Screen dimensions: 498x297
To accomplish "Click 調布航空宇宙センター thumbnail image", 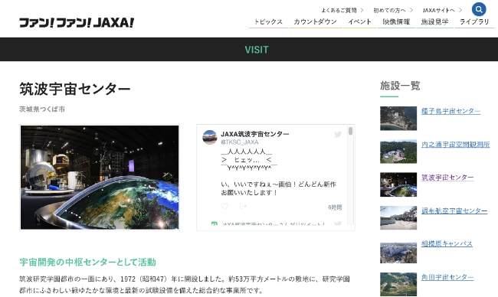I will [x=398, y=217].
